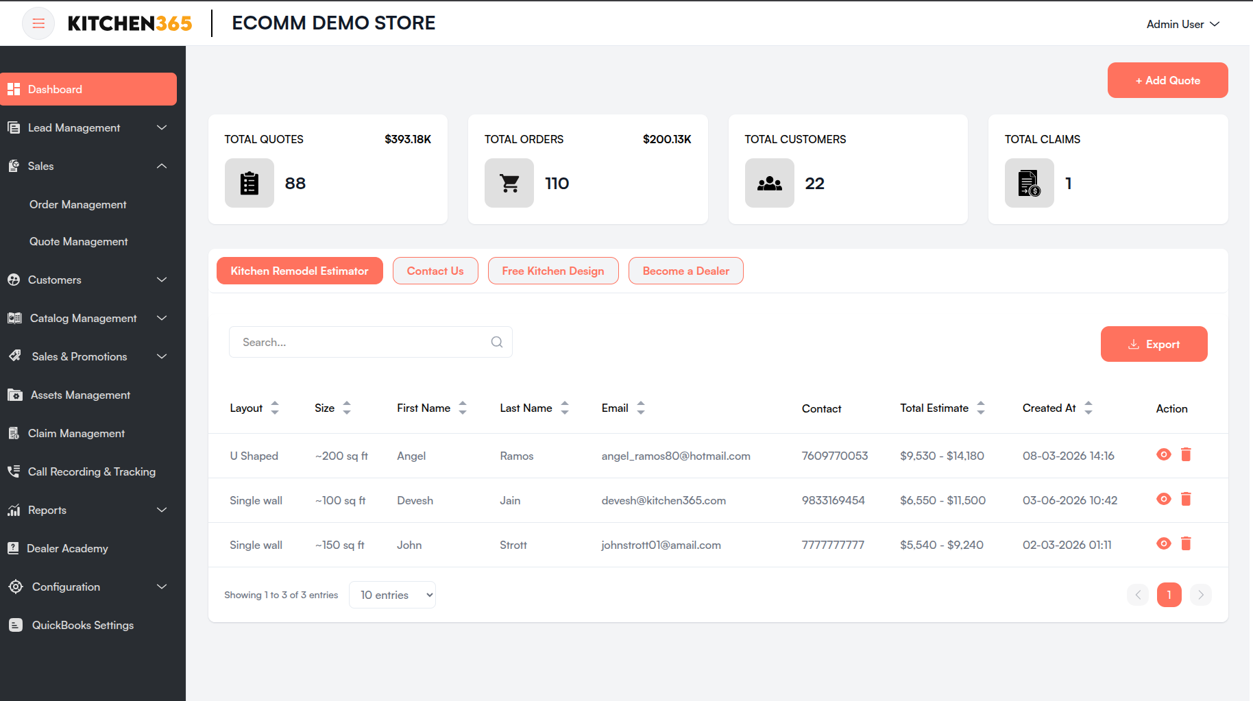The image size is (1253, 701).
Task: View the Angel Ramos estimate details
Action: [1164, 454]
